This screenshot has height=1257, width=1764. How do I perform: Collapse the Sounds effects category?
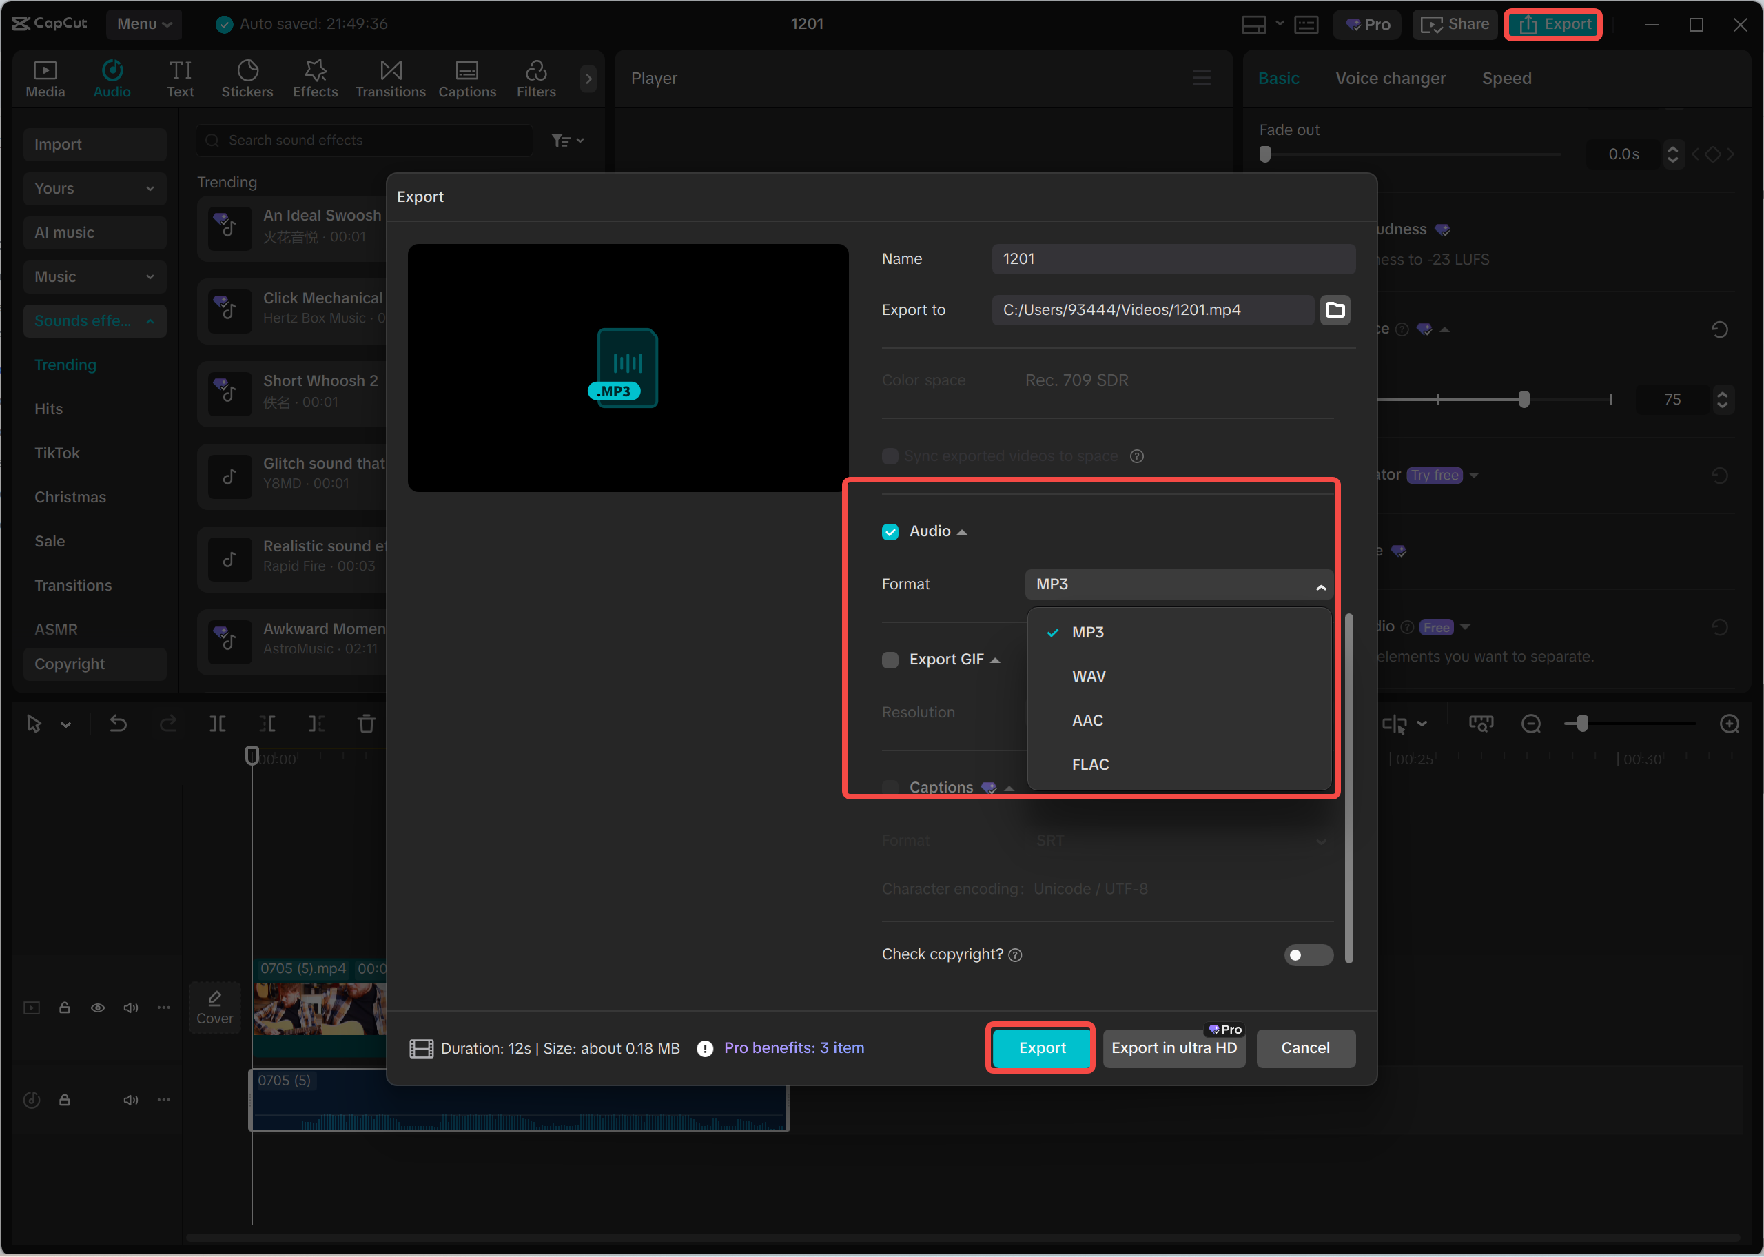94,320
